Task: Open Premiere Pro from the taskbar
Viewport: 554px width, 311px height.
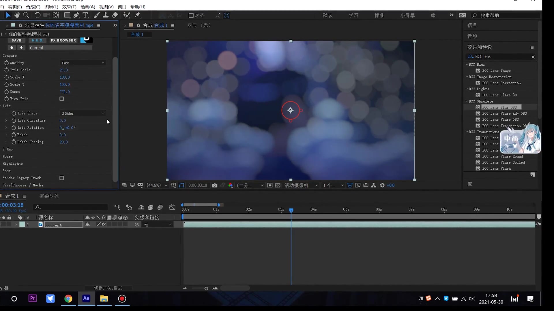Action: click(x=33, y=299)
